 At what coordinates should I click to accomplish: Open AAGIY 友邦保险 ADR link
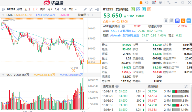coord(123,31)
